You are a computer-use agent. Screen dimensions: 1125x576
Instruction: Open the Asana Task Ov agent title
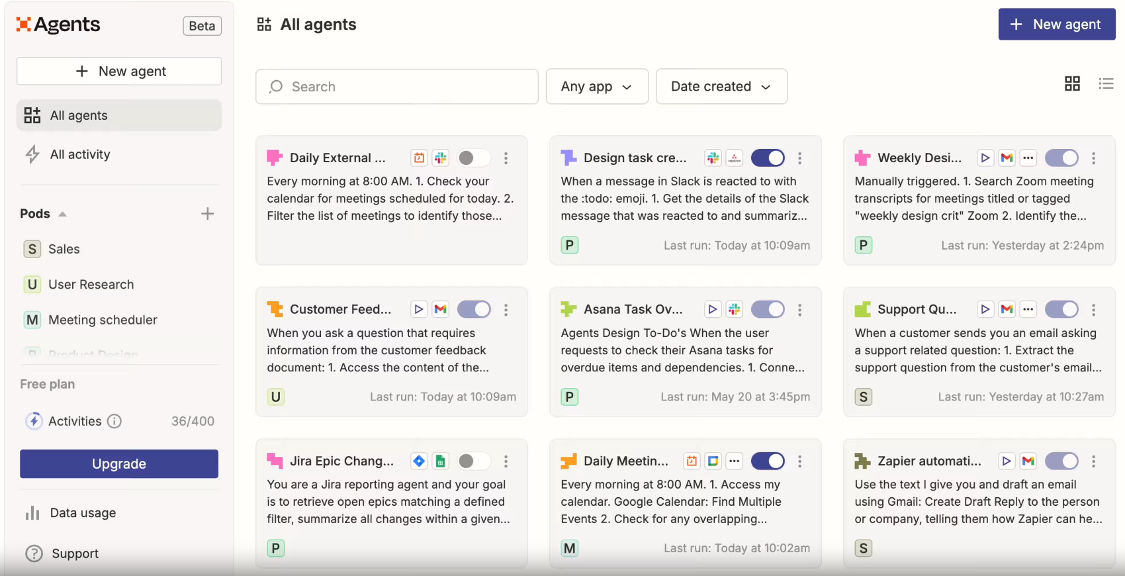[x=633, y=310]
